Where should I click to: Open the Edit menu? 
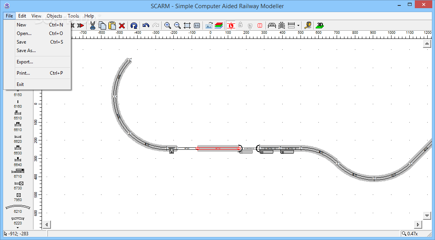[x=22, y=16]
